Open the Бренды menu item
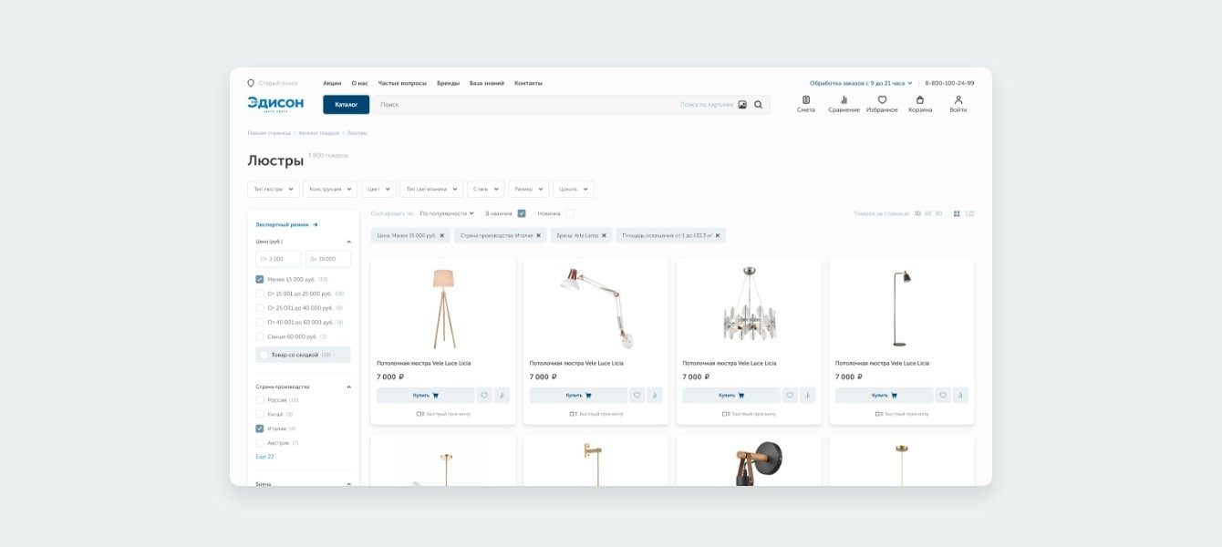This screenshot has height=547, width=1222. tap(448, 83)
